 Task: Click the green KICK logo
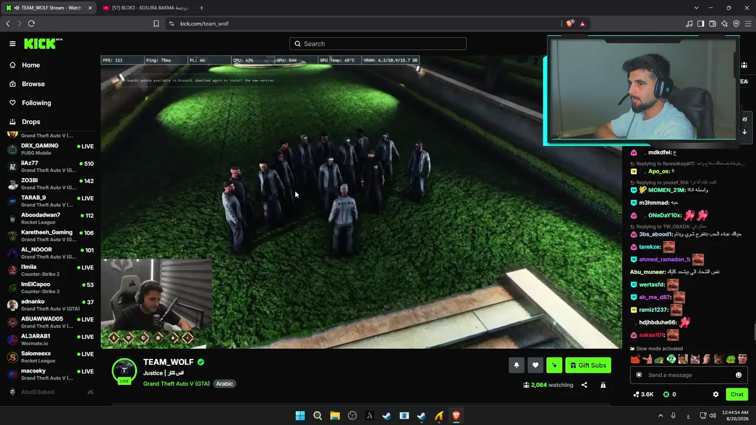[x=42, y=44]
